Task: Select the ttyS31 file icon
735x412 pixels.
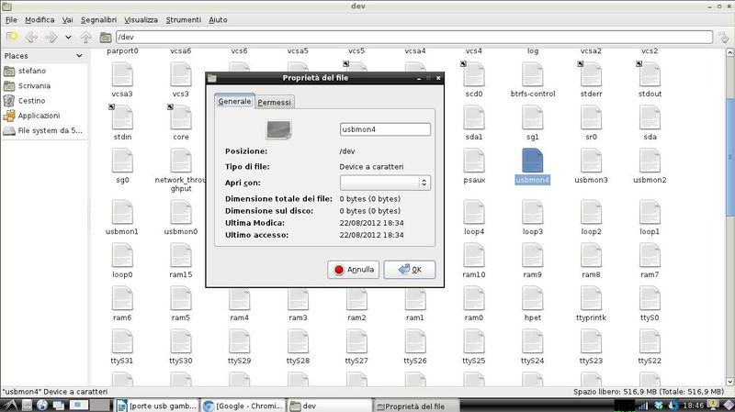Action: click(122, 341)
